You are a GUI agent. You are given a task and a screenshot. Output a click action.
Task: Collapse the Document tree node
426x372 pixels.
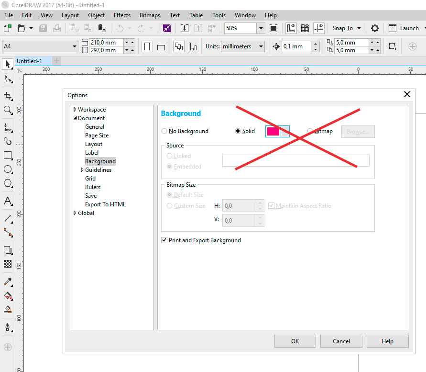click(75, 118)
